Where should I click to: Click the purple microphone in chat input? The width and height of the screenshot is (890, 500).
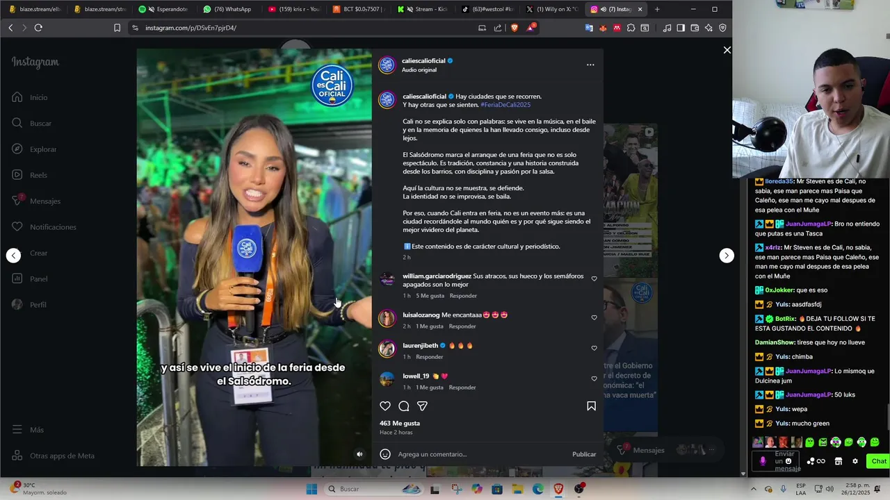click(763, 461)
